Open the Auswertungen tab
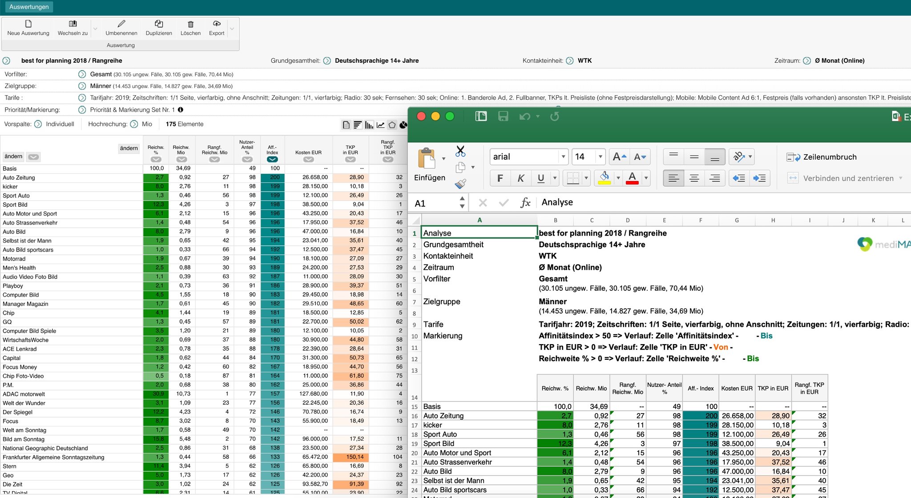This screenshot has width=911, height=498. 29,7
